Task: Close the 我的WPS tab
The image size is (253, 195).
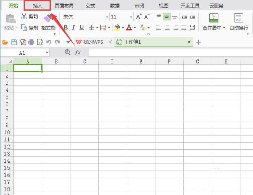Action: (x=110, y=42)
